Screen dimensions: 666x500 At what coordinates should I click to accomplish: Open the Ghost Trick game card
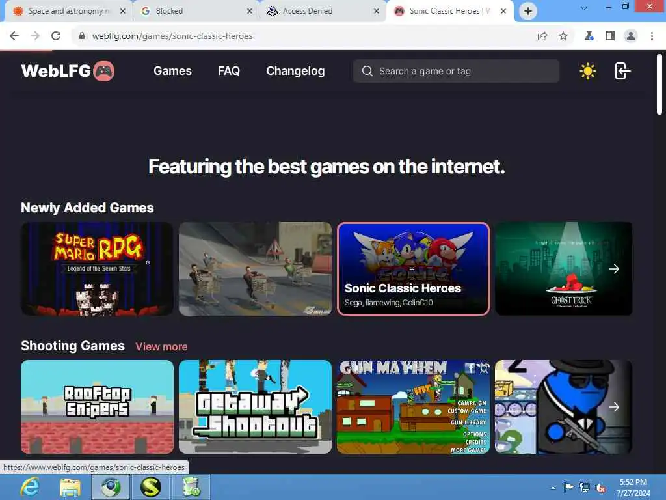[x=564, y=269]
